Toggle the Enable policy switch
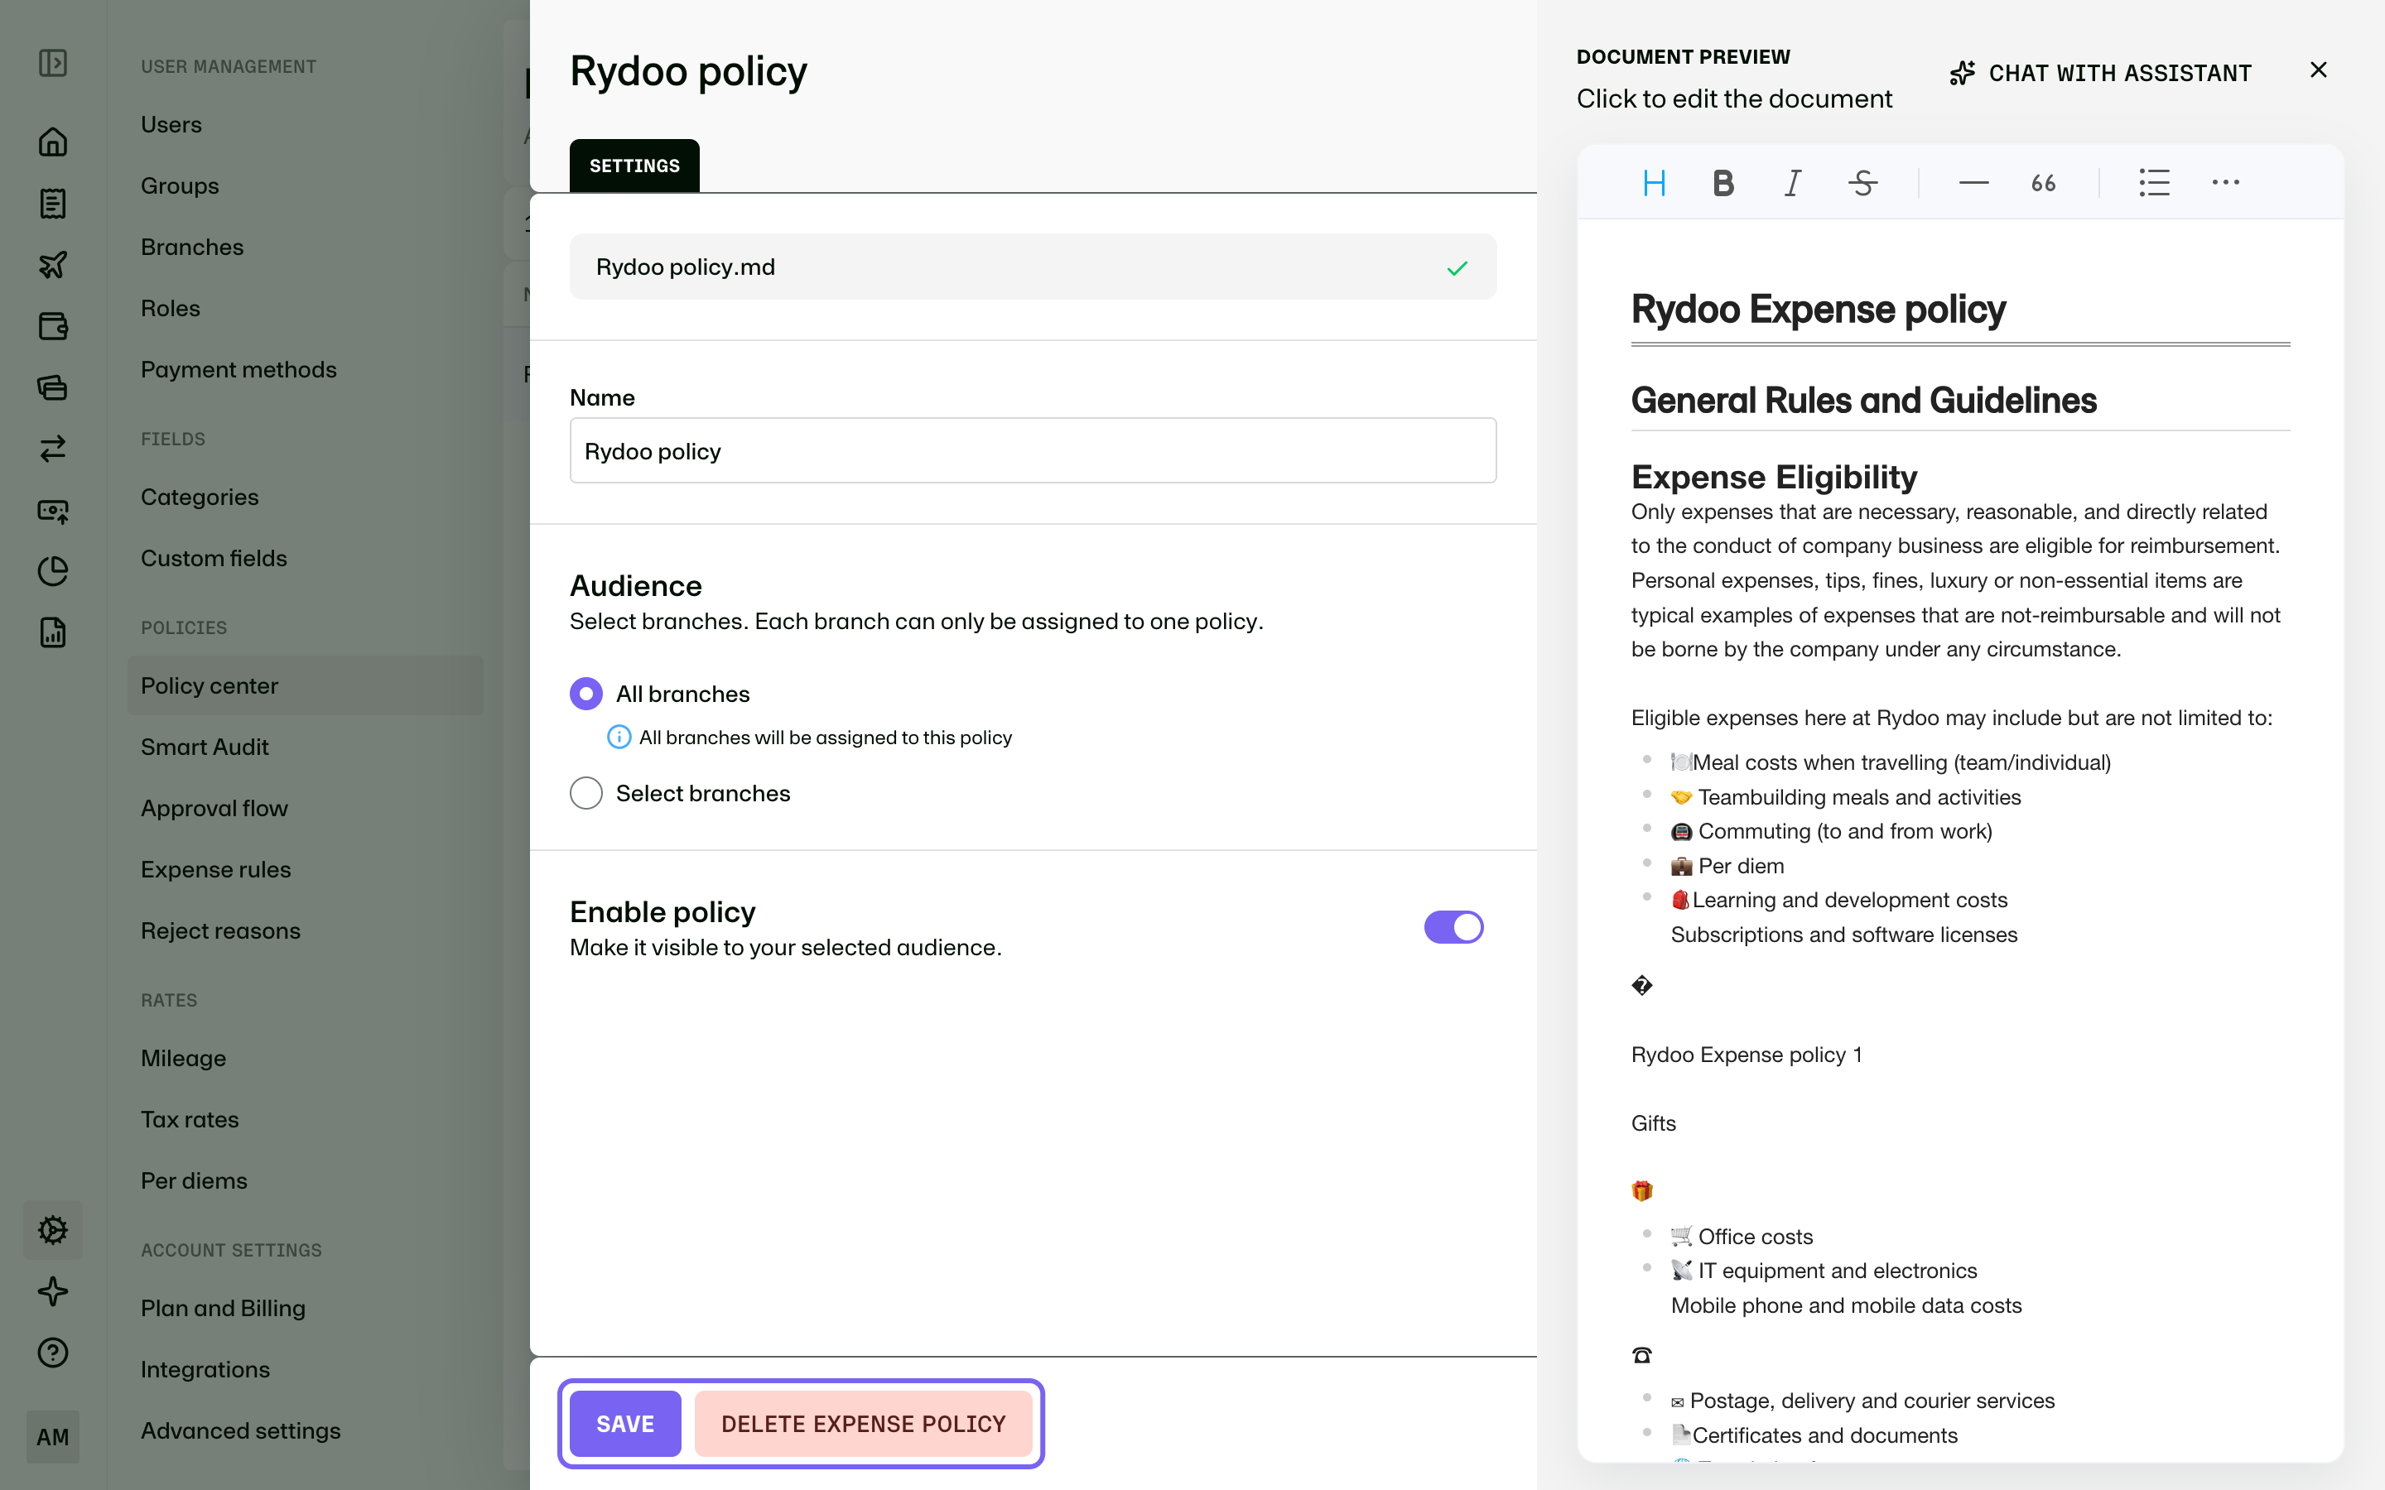 (1453, 927)
